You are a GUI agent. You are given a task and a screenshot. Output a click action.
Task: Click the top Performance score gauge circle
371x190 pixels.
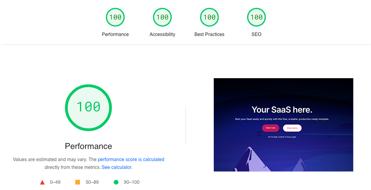click(x=115, y=17)
